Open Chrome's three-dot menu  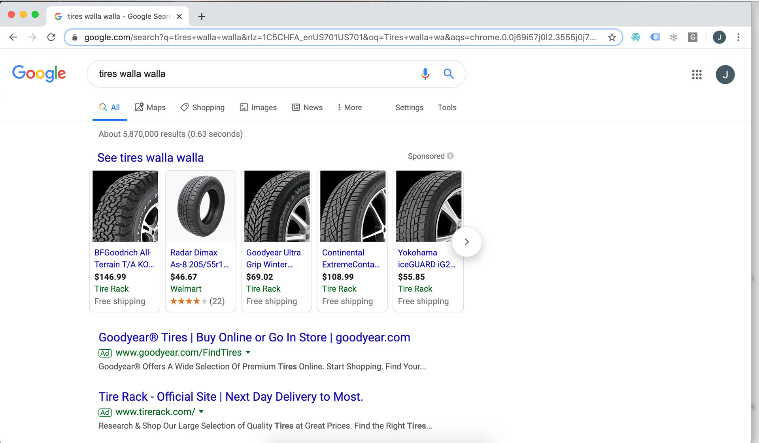click(x=738, y=37)
